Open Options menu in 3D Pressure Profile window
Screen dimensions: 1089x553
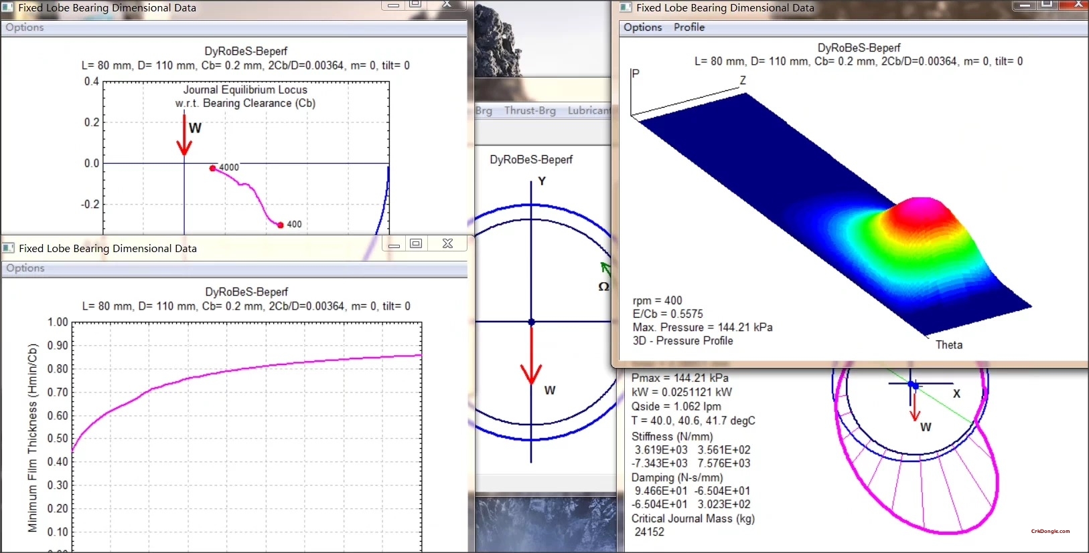point(643,27)
